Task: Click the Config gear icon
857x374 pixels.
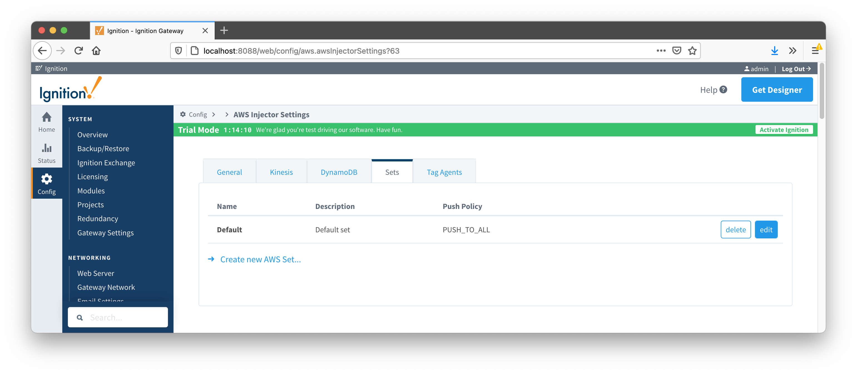Action: point(47,179)
